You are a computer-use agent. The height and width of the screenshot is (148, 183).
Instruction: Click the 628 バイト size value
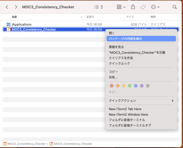coord(139,24)
